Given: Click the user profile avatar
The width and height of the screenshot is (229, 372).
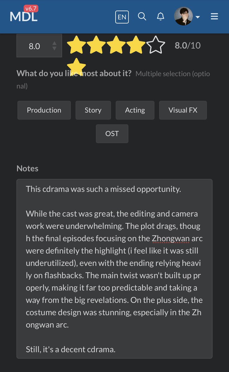Looking at the screenshot, I should coord(183,16).
